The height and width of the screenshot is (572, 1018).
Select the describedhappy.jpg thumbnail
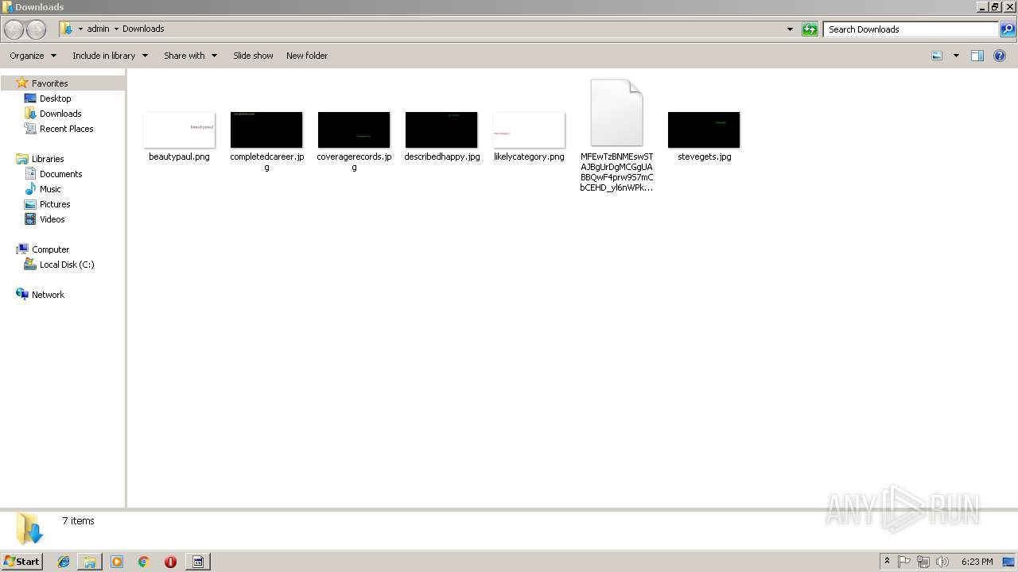(441, 129)
